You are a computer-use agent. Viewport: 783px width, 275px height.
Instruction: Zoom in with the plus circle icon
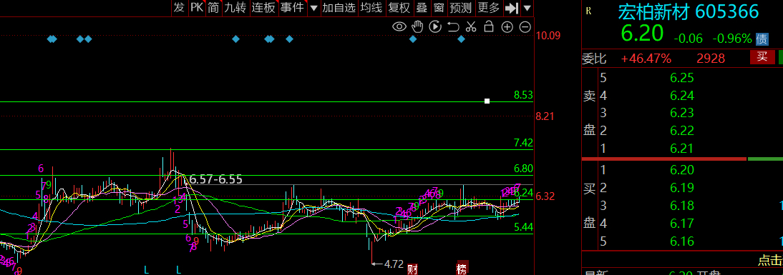(507, 27)
